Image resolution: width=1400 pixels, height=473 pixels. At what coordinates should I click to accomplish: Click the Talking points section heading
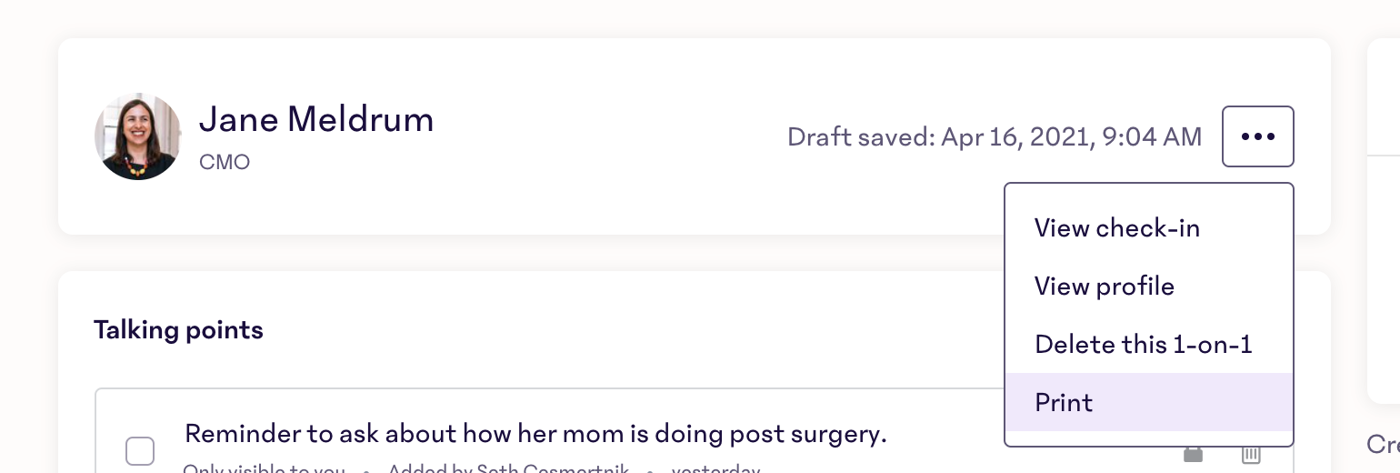(x=178, y=330)
